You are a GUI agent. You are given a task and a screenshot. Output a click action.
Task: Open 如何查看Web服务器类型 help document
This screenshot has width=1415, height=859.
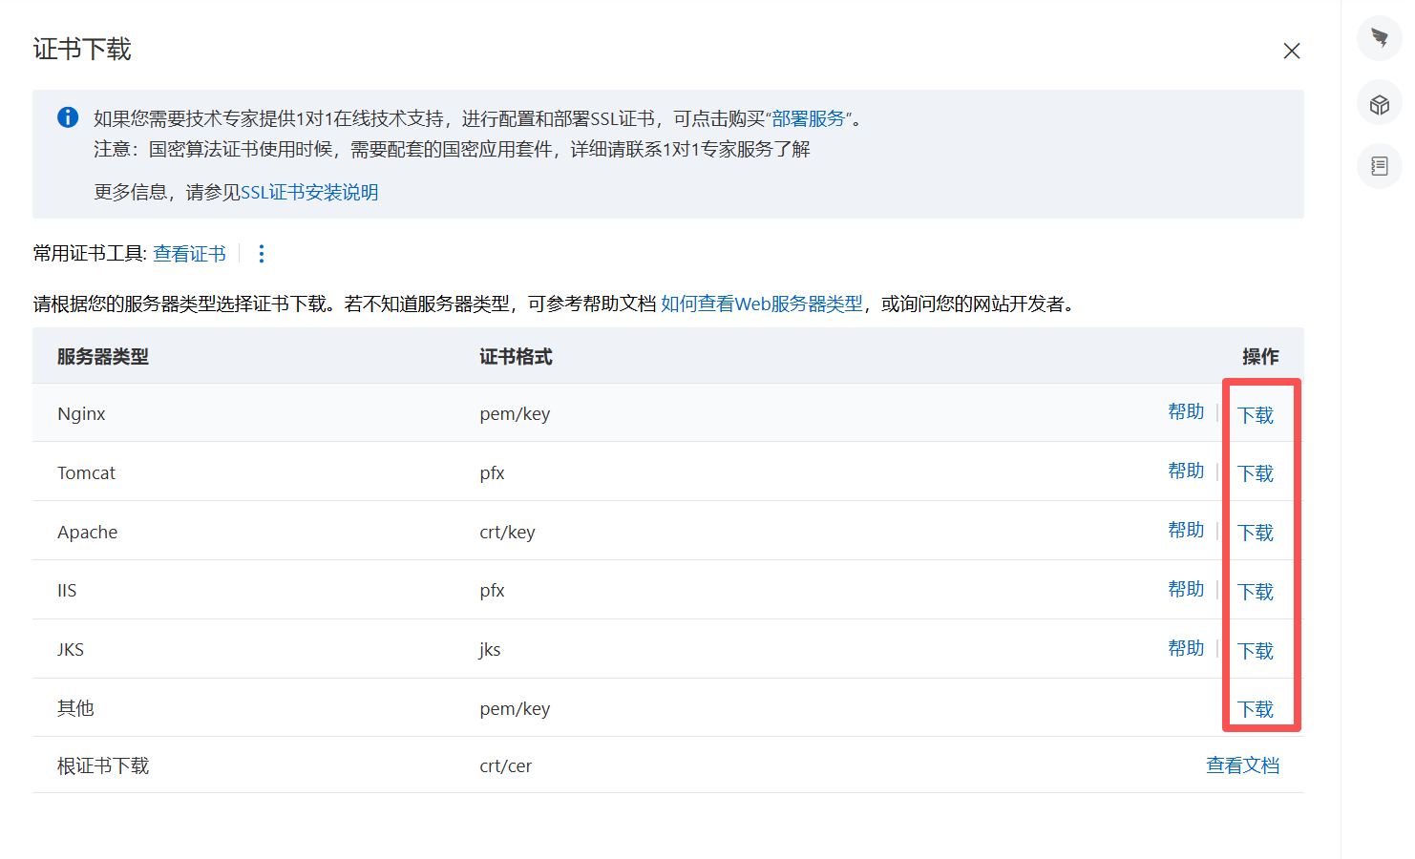coord(761,304)
